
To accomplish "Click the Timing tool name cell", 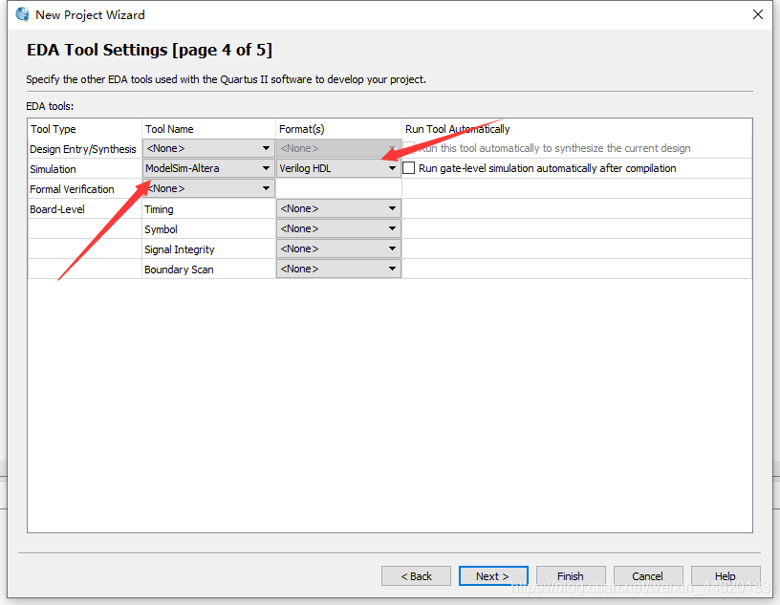I will pyautogui.click(x=159, y=209).
